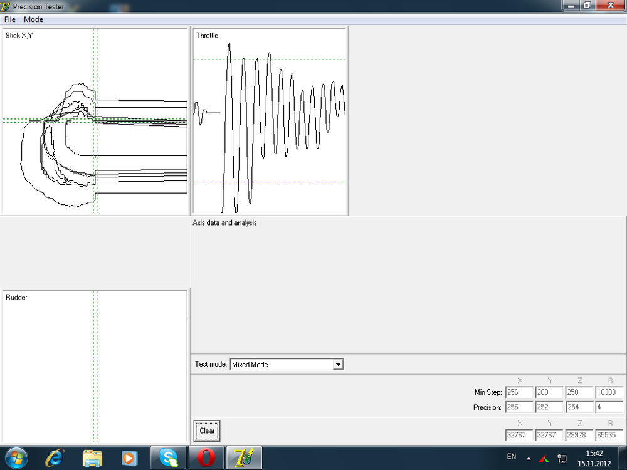This screenshot has height=470, width=627.
Task: Click the Z axis value field showing 29928
Action: coord(579,435)
